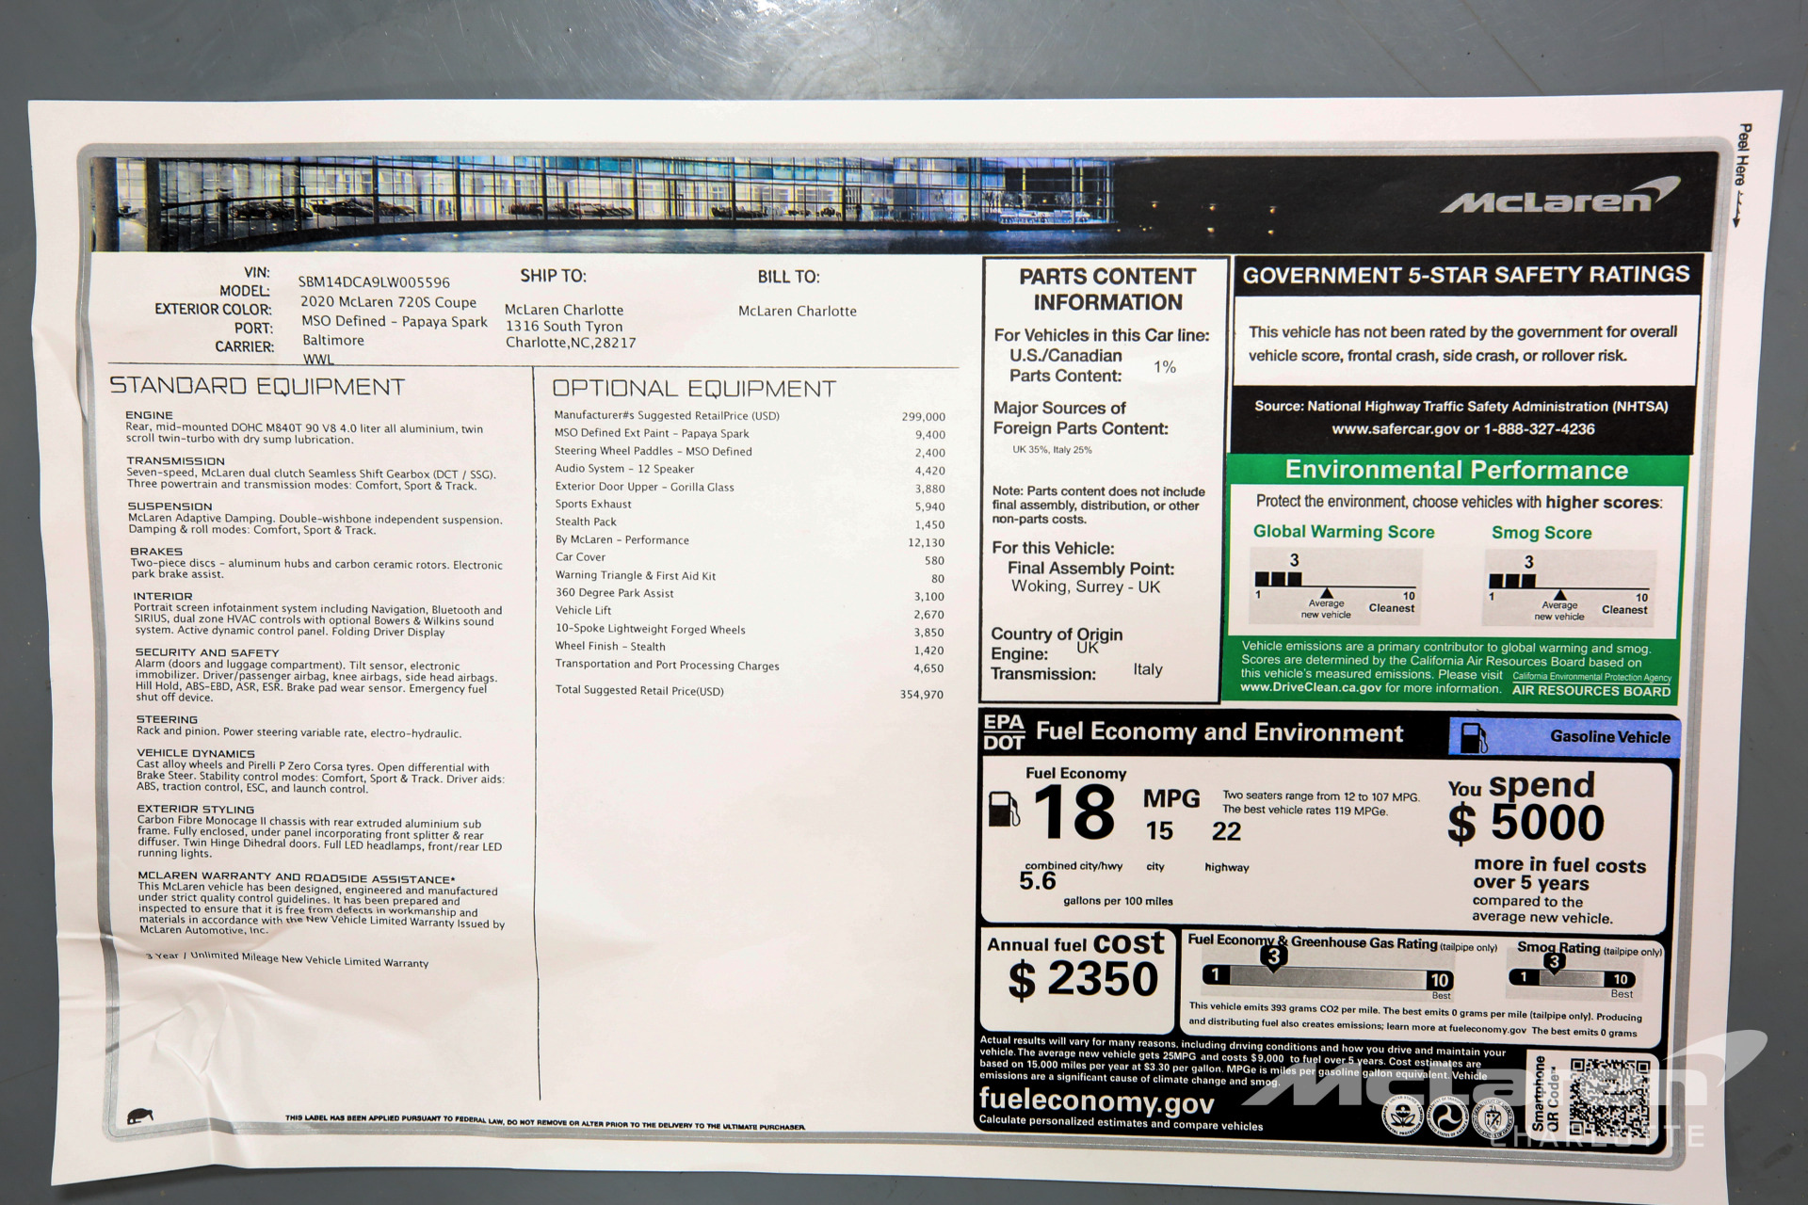Click the smartphone QR code
1808x1205 pixels.
click(1609, 1097)
